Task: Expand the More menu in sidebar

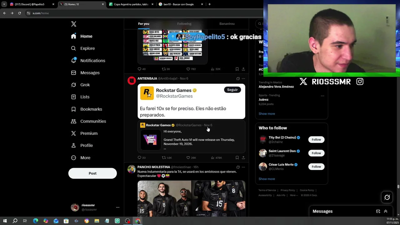Action: (x=81, y=158)
